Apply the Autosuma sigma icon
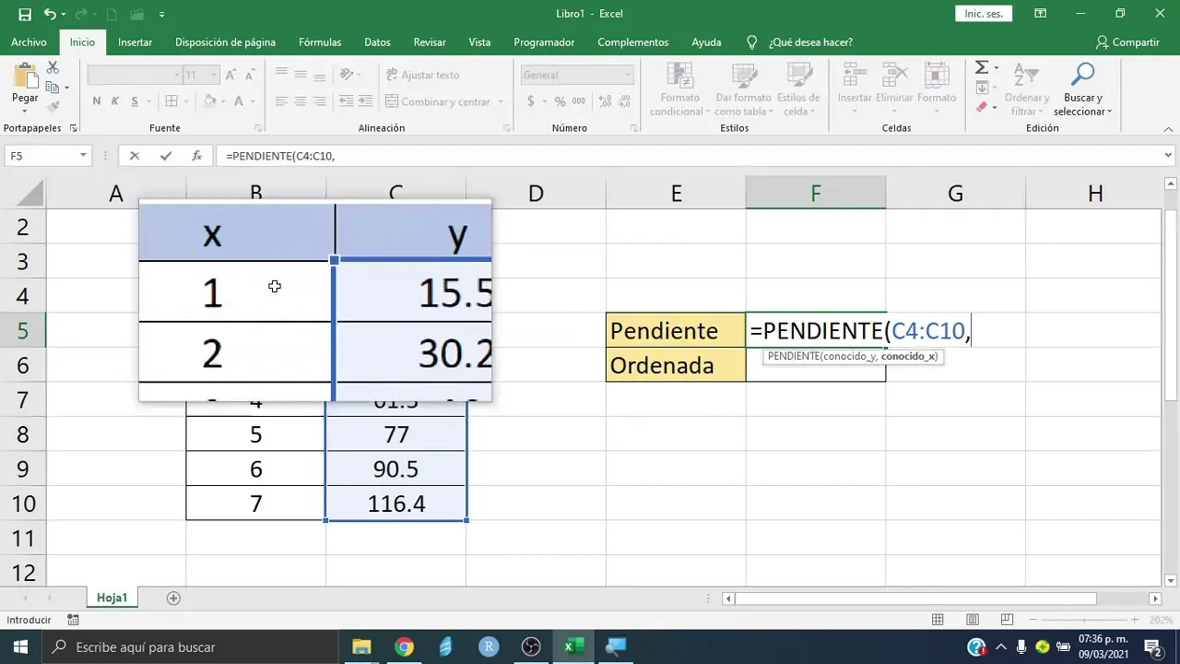This screenshot has height=664, width=1180. coord(980,66)
